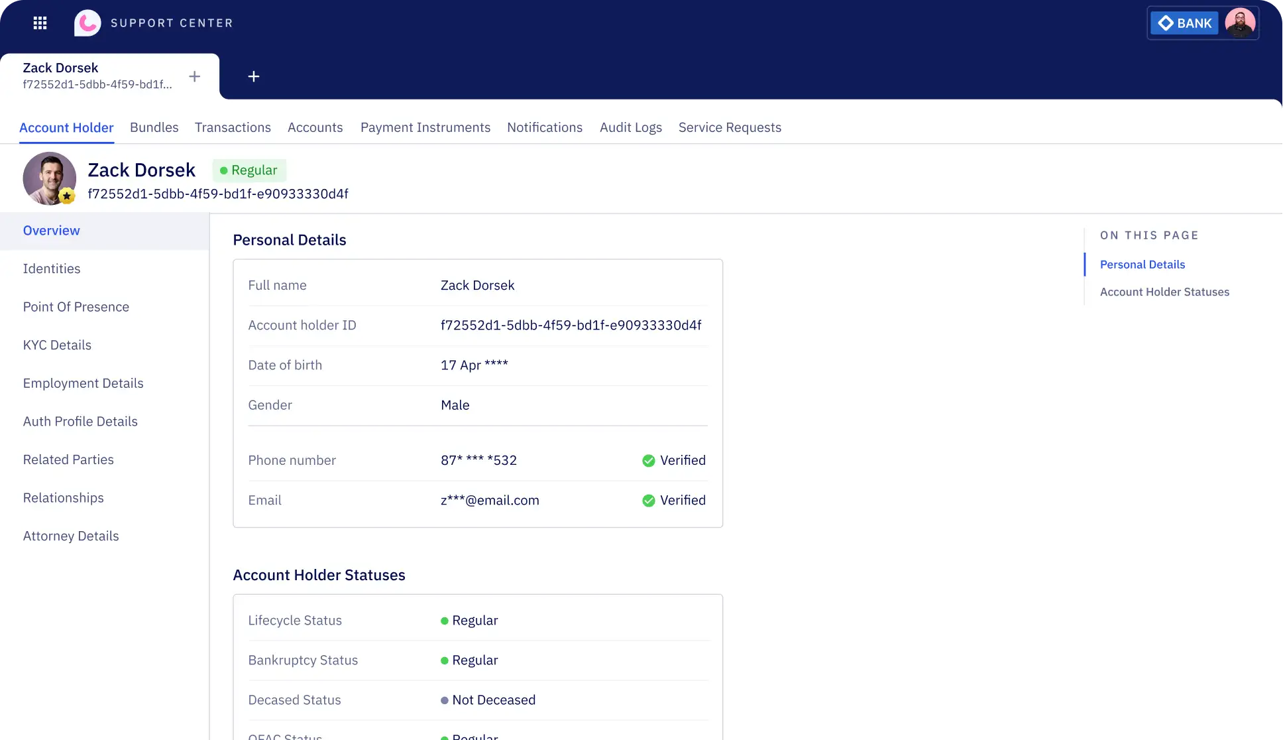The width and height of the screenshot is (1283, 740).
Task: Switch to the Transactions tab
Action: (233, 127)
